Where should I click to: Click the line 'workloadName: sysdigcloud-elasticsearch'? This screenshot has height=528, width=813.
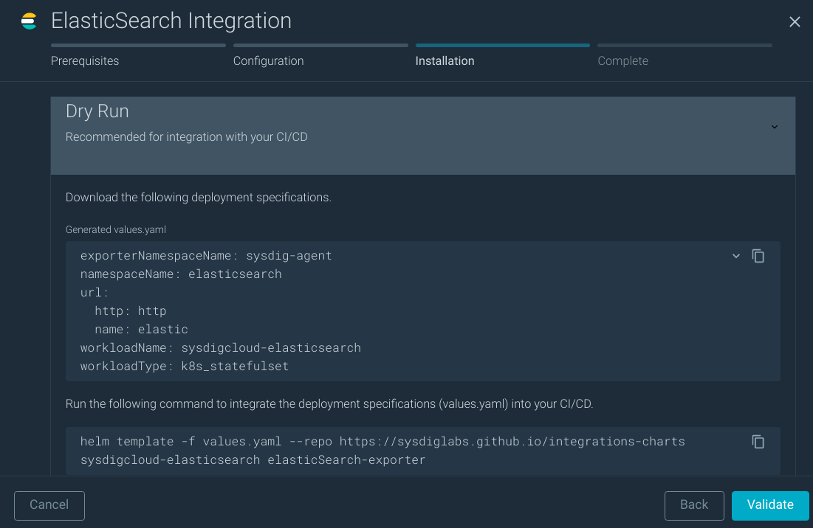pos(220,348)
